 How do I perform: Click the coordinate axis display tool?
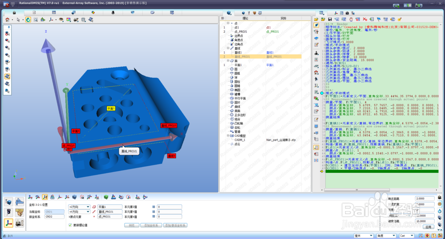pos(51,20)
